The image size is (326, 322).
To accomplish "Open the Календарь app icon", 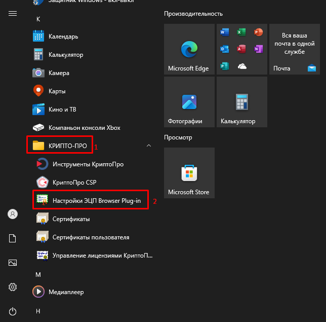I will [38, 36].
